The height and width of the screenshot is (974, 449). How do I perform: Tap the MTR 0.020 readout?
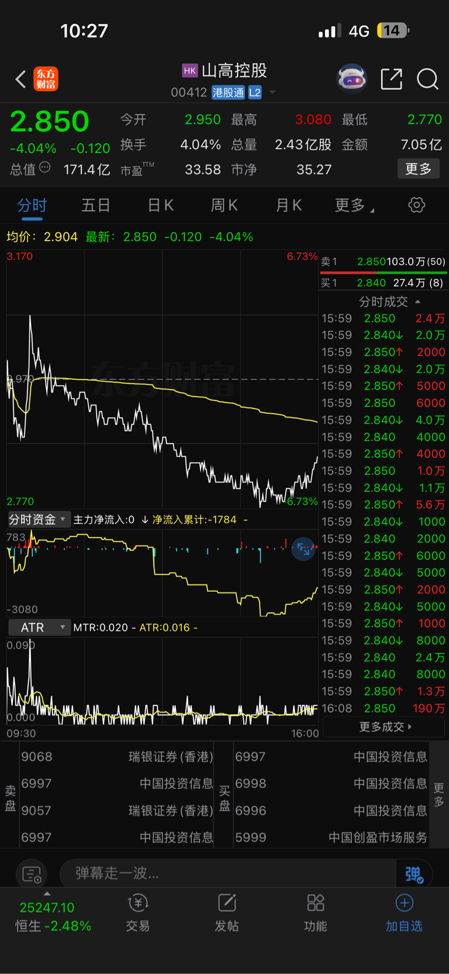101,628
